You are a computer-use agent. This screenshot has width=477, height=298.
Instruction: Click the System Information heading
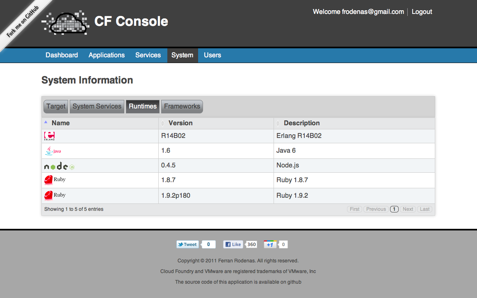tap(87, 80)
